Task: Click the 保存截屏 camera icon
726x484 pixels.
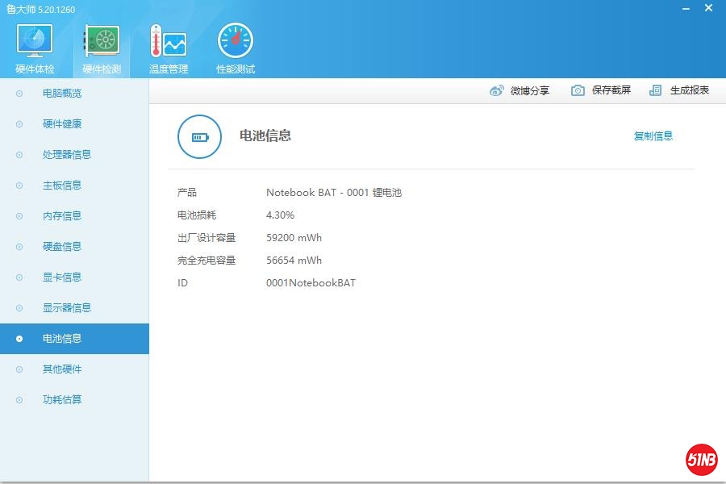Action: pos(578,90)
